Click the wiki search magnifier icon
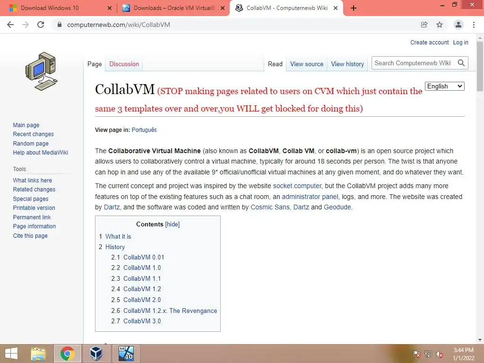The height and width of the screenshot is (363, 484). (x=461, y=63)
